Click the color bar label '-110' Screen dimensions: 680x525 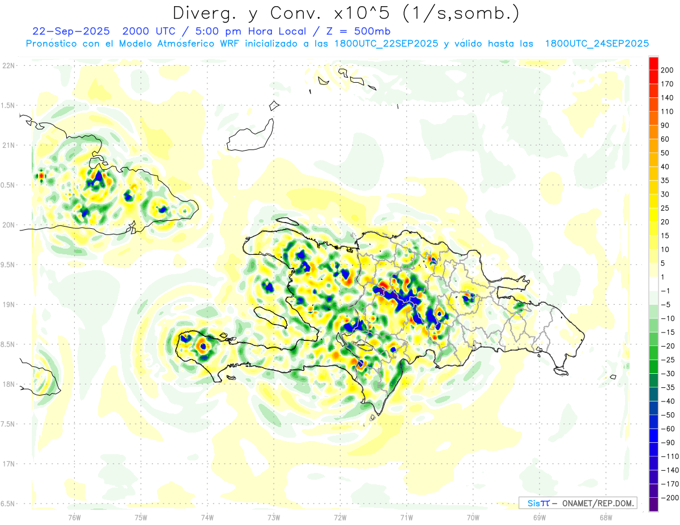[669, 456]
